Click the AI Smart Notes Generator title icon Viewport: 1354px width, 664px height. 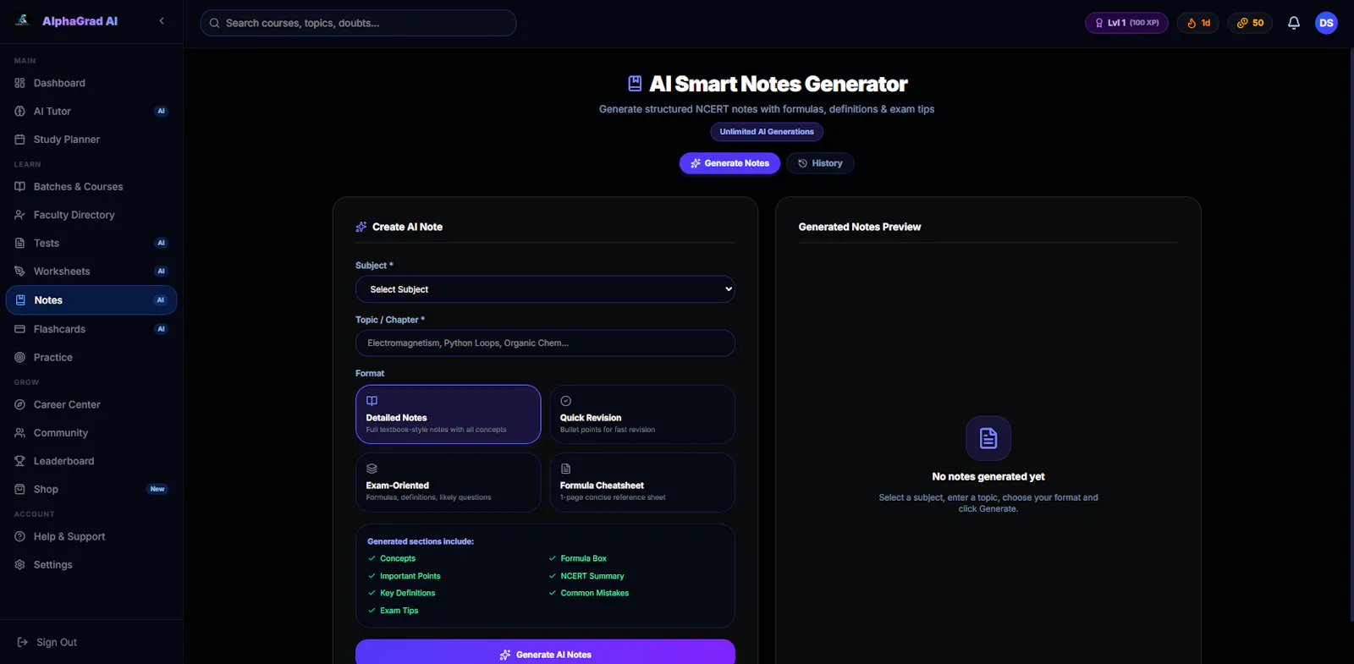(x=635, y=84)
